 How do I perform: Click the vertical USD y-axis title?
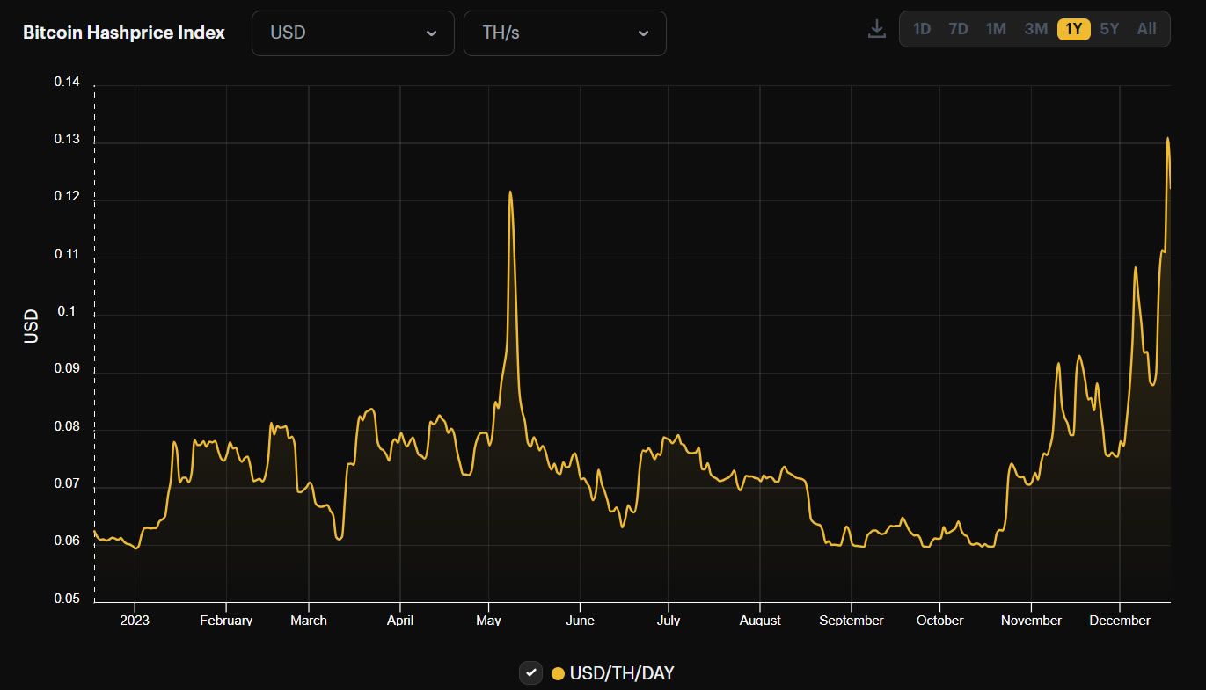[32, 325]
